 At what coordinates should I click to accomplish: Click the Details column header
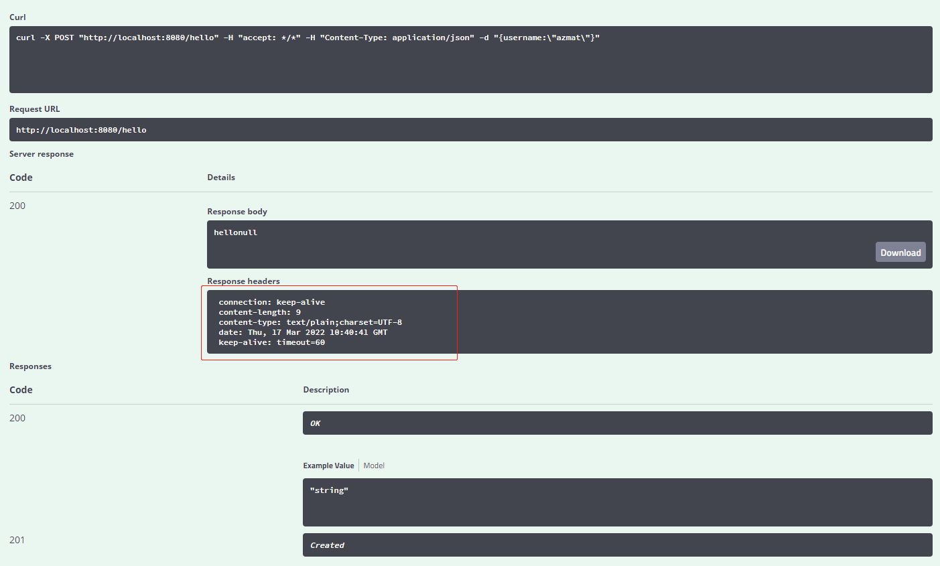pos(221,178)
